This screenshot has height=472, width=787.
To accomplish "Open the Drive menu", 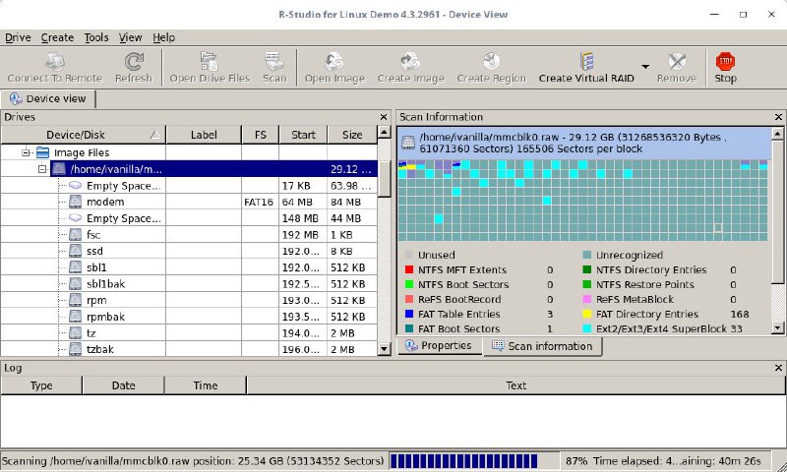I will [18, 37].
